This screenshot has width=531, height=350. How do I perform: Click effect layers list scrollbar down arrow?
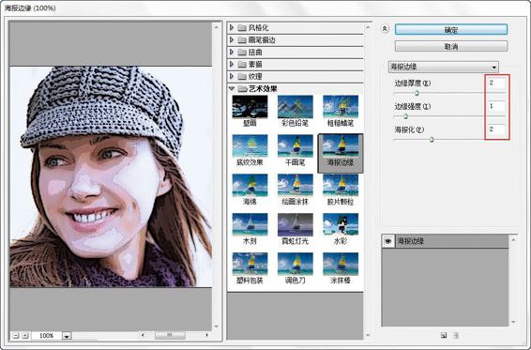pyautogui.click(x=513, y=322)
